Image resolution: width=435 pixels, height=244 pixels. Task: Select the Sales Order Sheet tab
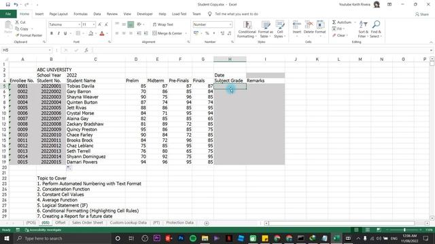[x=88, y=223]
